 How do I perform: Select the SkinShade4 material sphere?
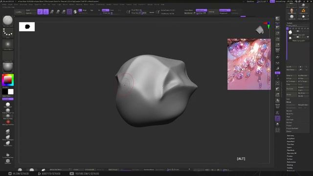pos(8,105)
